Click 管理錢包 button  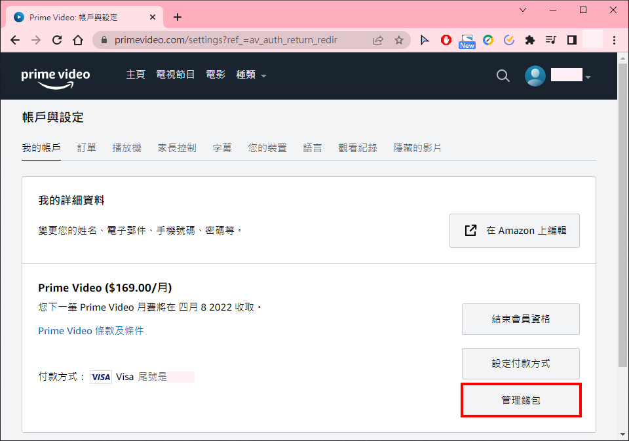[521, 400]
